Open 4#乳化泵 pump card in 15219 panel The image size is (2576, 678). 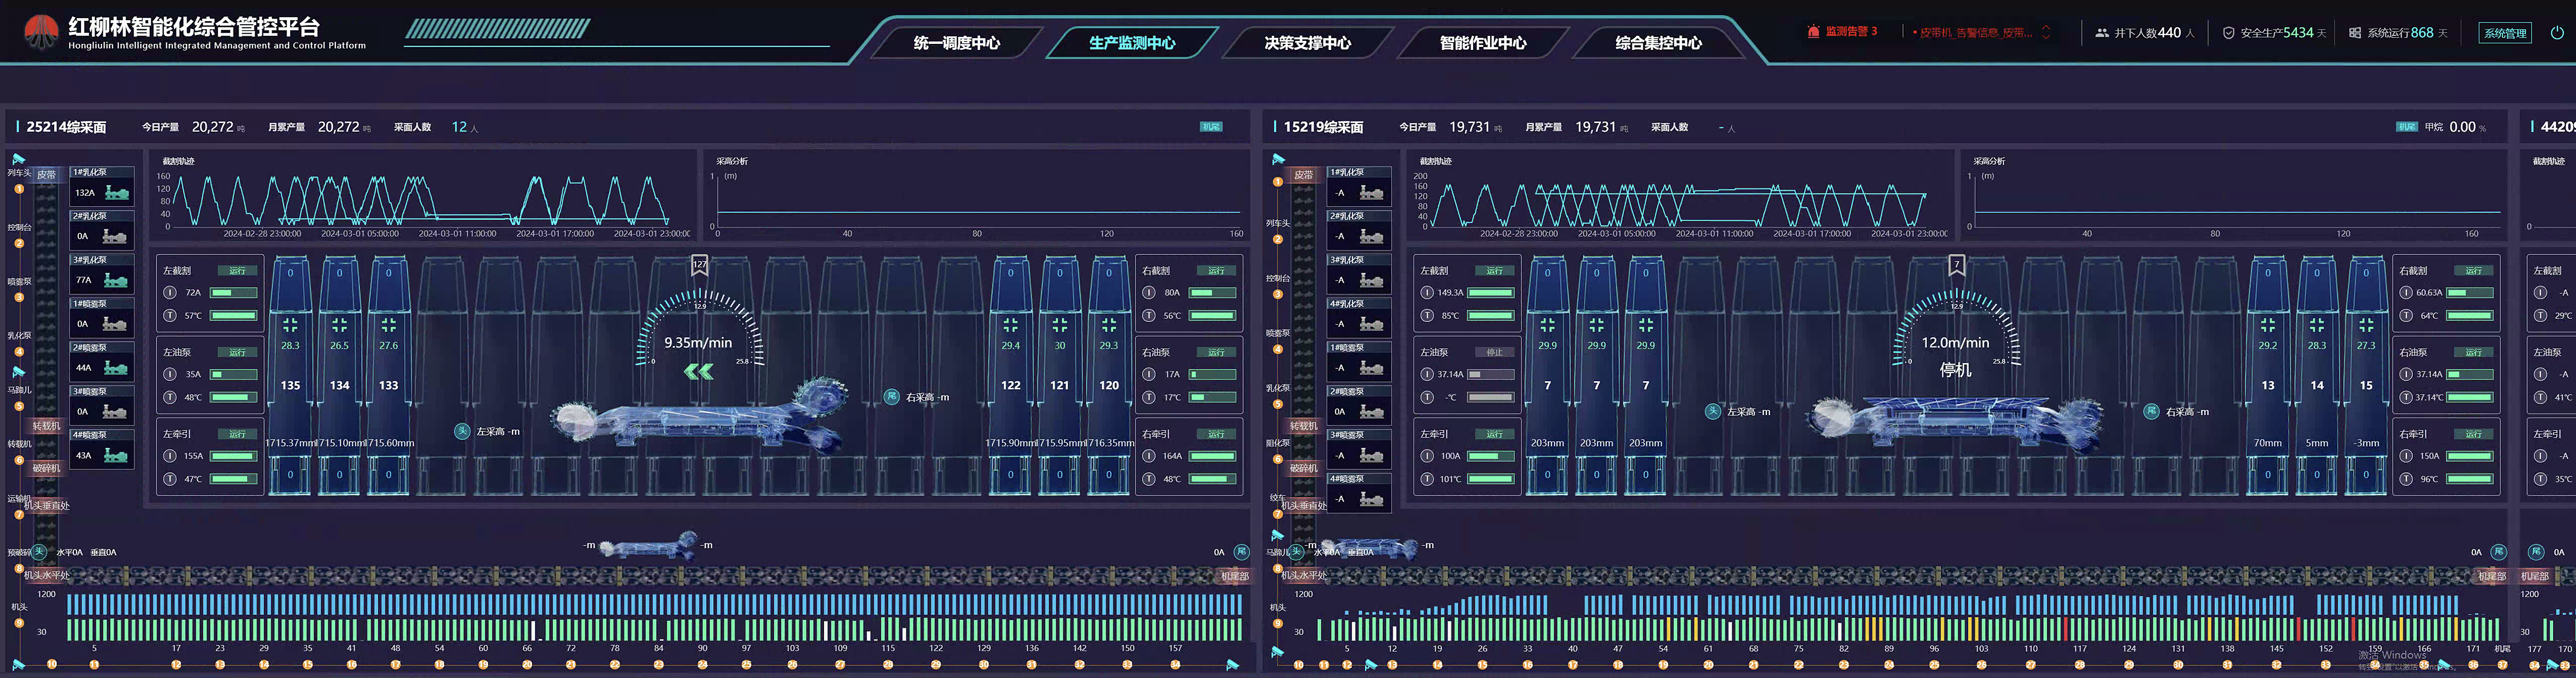click(1359, 317)
